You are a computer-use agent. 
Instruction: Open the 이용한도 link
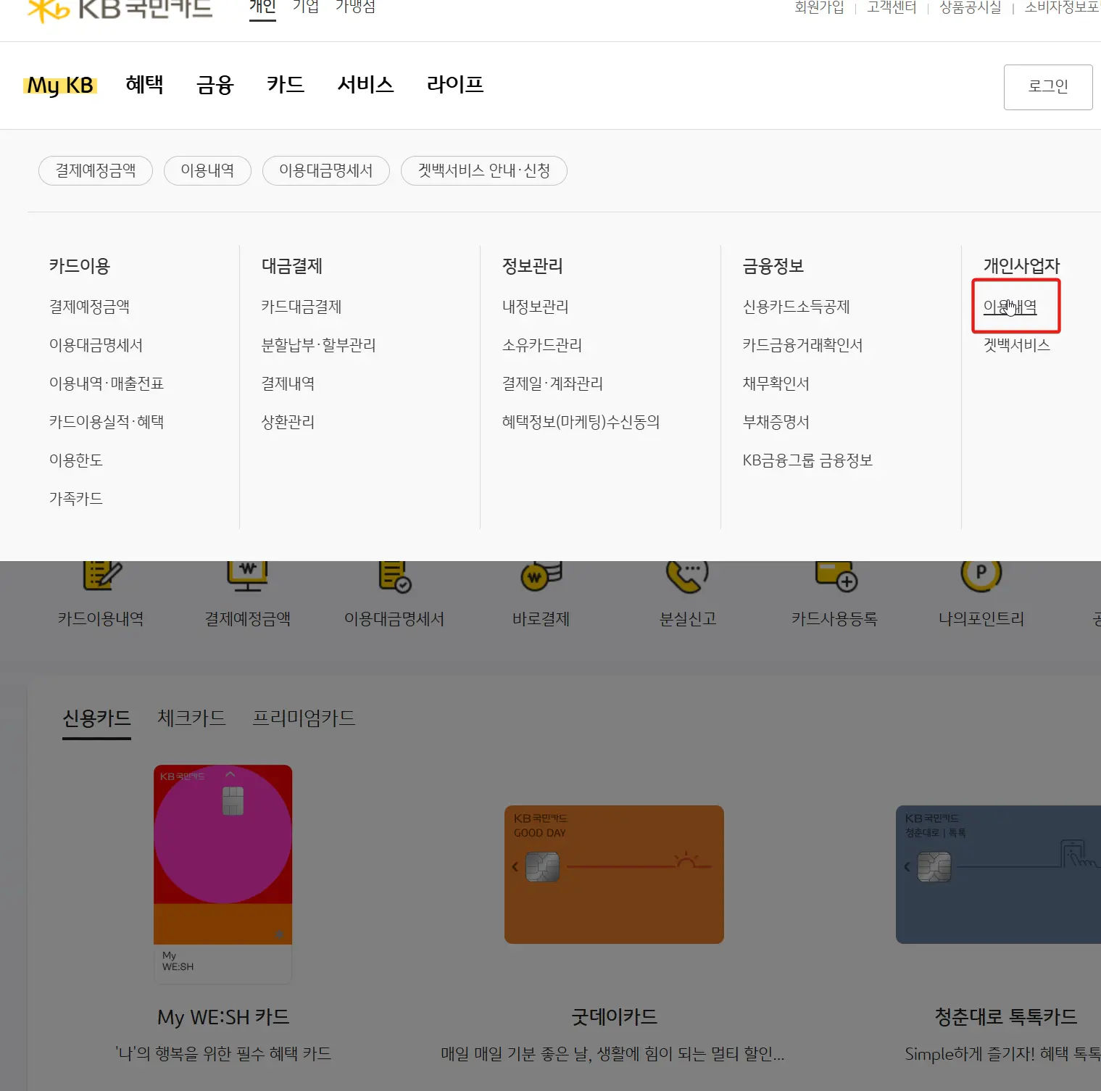[x=76, y=460]
